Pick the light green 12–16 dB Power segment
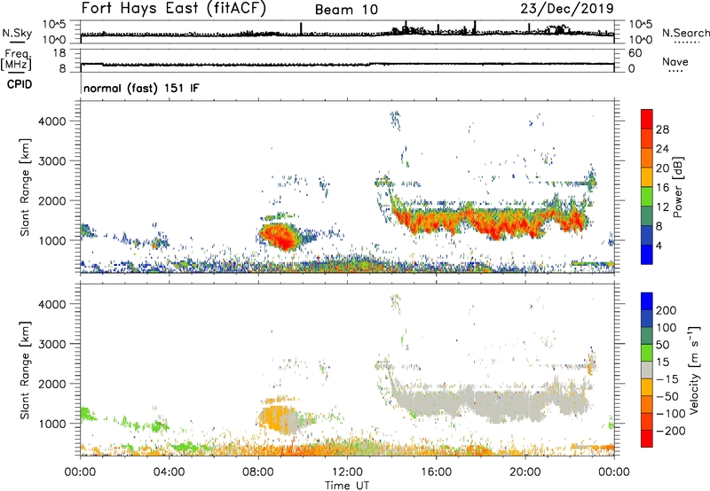This screenshot has width=710, height=491. (647, 196)
